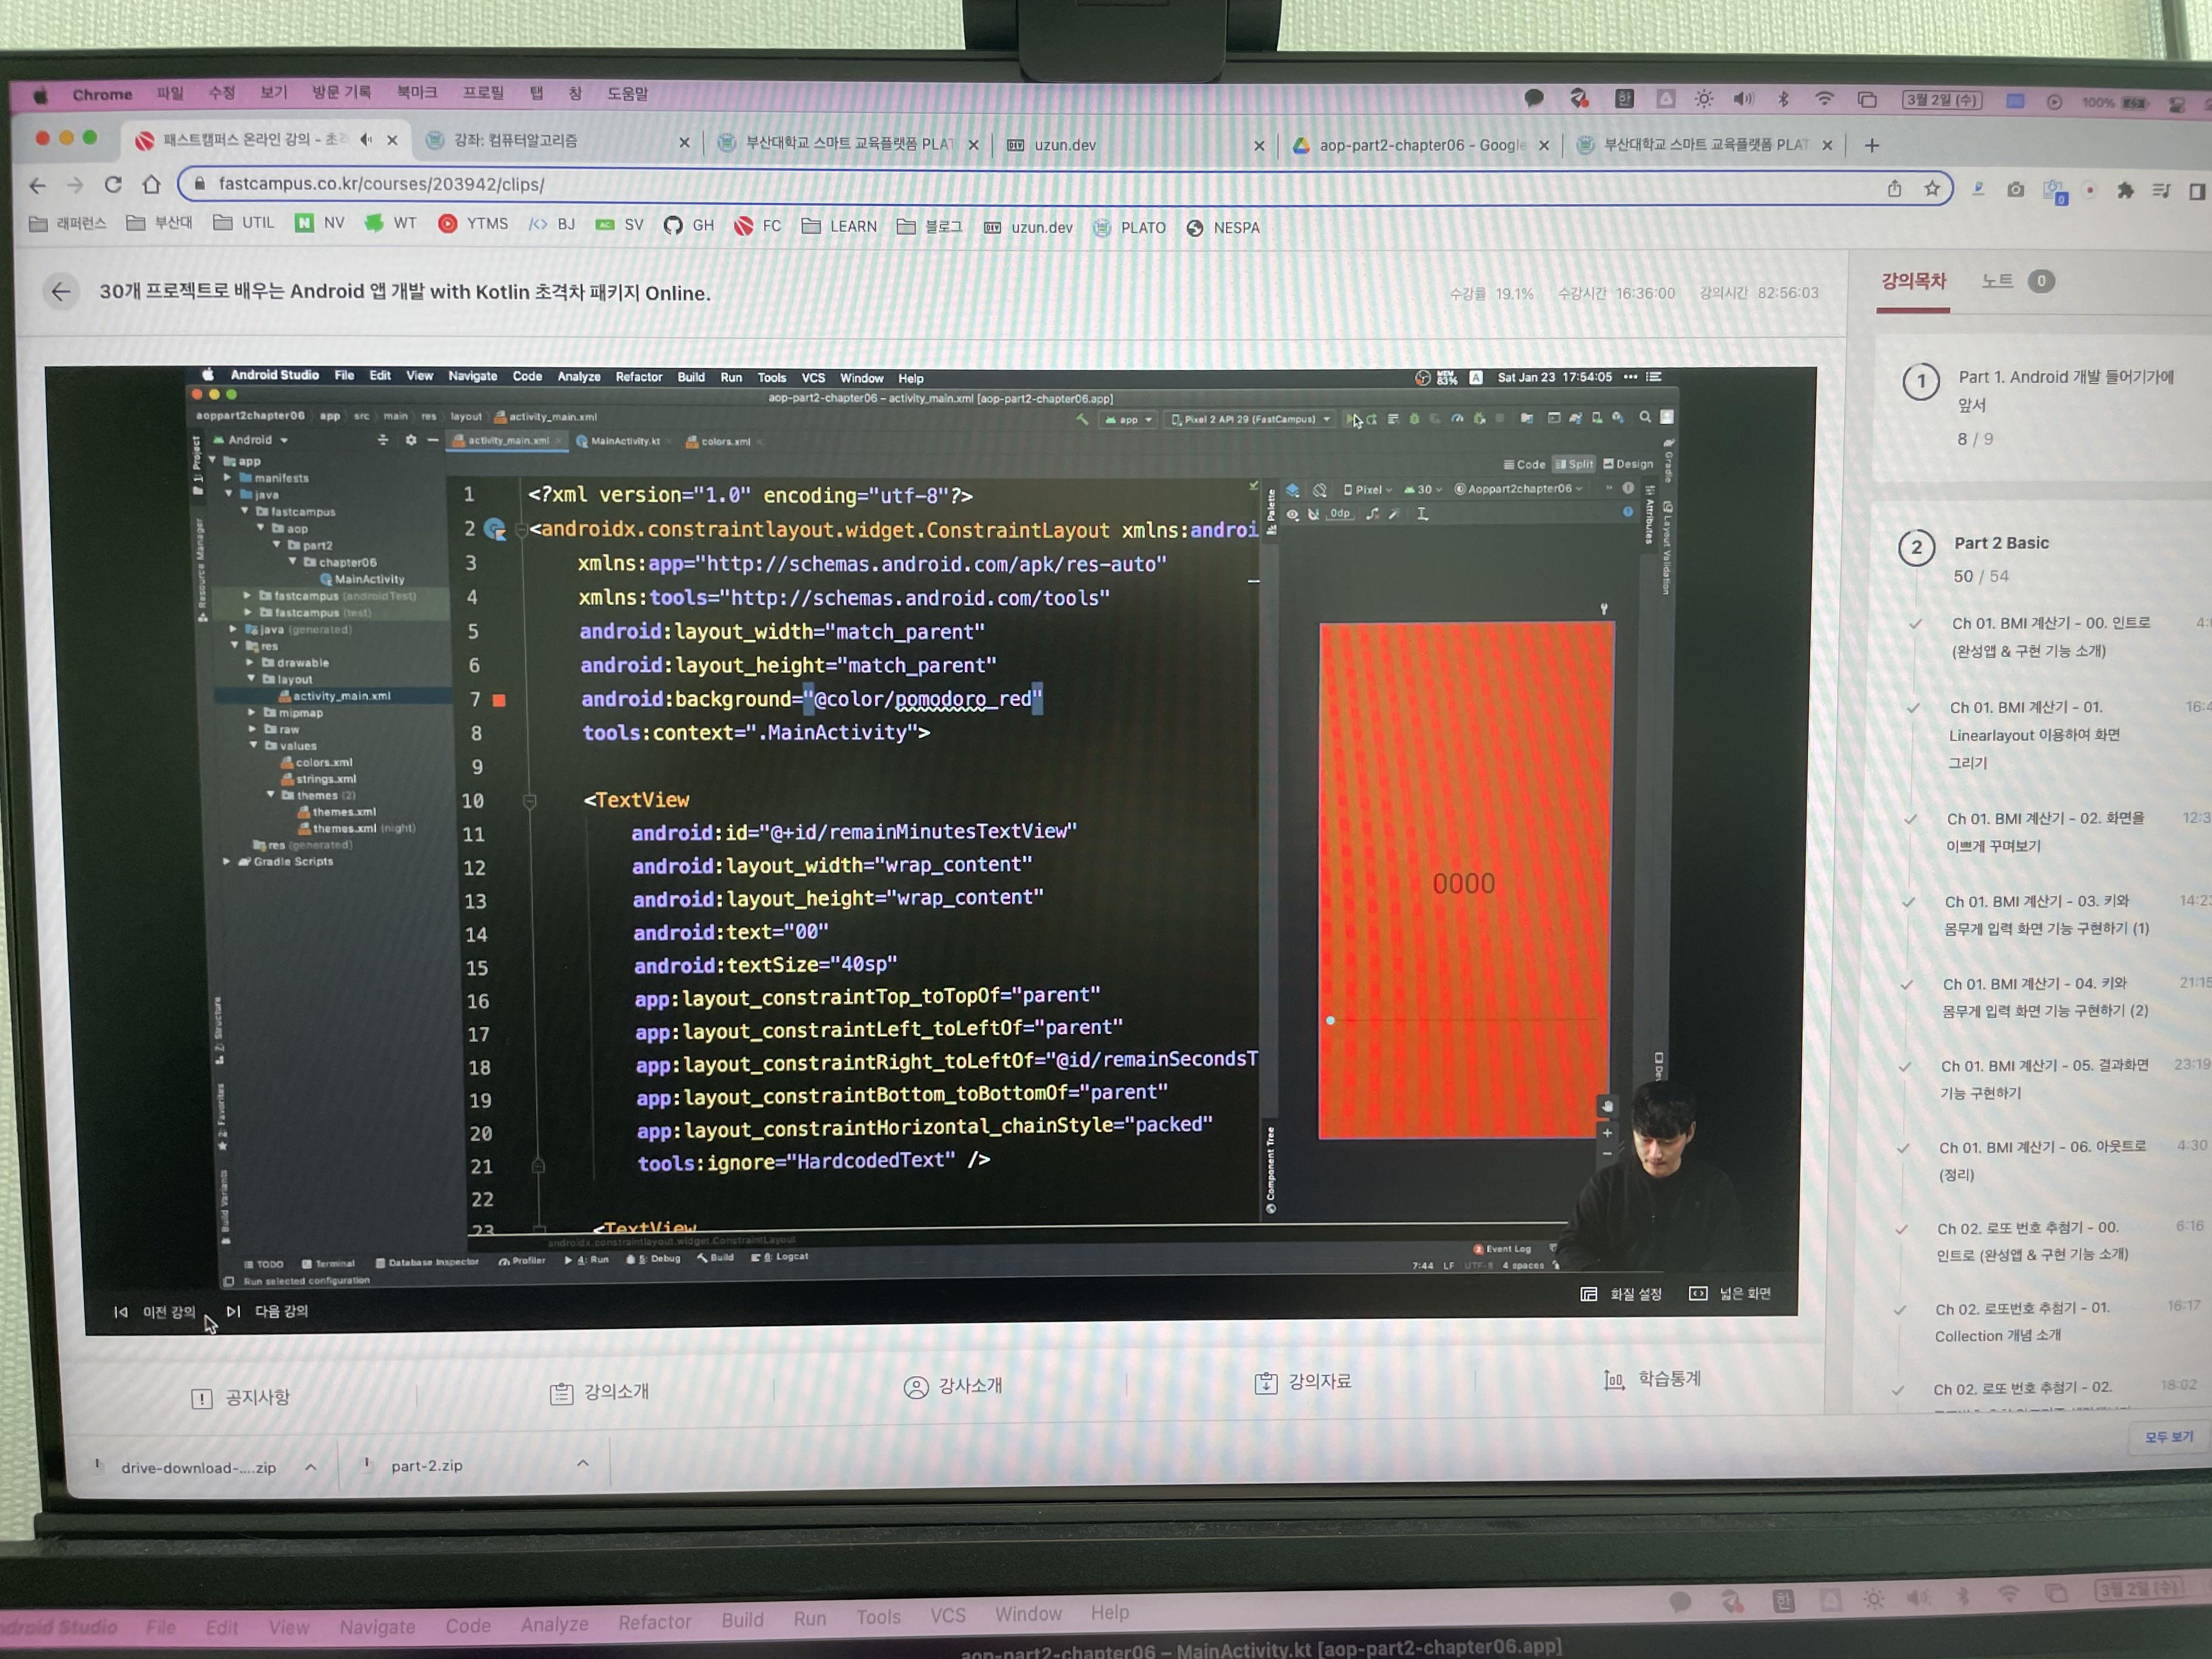Click the Chrome reload page icon
Image resolution: width=2212 pixels, height=1659 pixels.
point(113,185)
